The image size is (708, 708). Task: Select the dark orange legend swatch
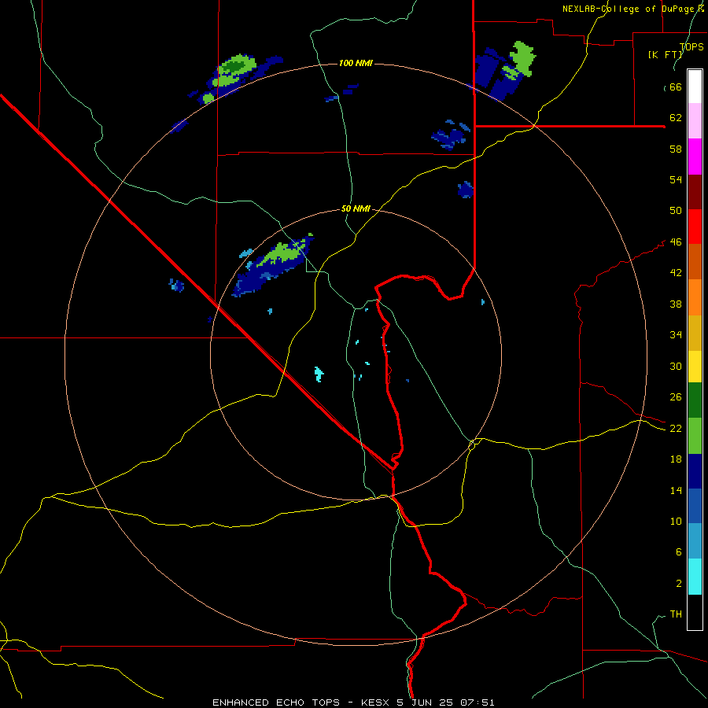pos(695,261)
